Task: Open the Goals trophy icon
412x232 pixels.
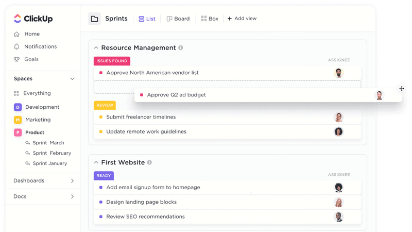Action: (16, 59)
